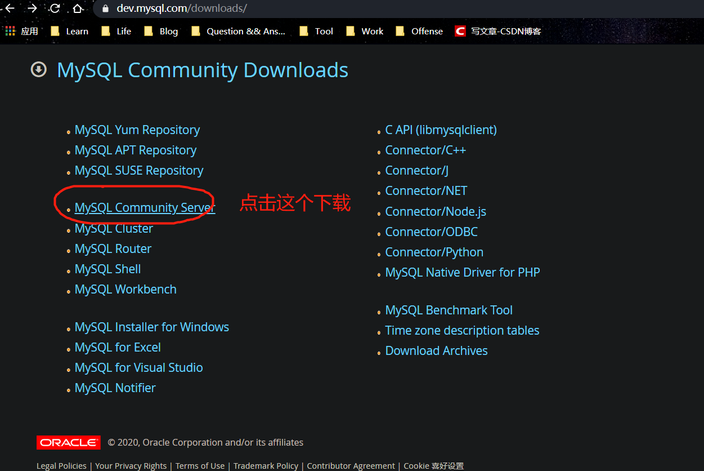The width and height of the screenshot is (704, 471).
Task: Open the Life bookmark folder
Action: click(x=116, y=31)
